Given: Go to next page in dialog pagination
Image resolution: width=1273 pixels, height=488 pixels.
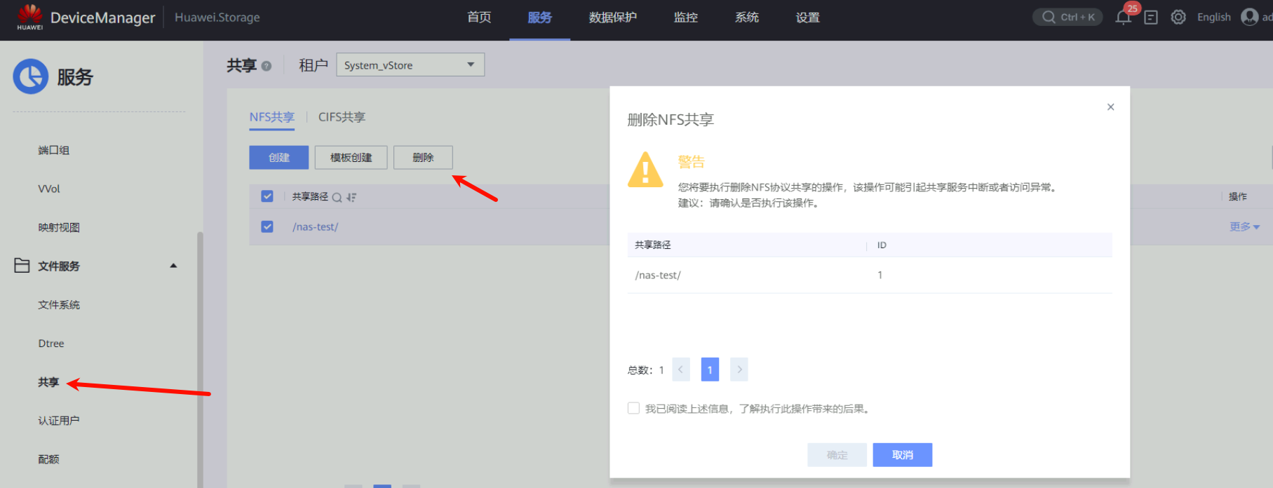Looking at the screenshot, I should 739,370.
